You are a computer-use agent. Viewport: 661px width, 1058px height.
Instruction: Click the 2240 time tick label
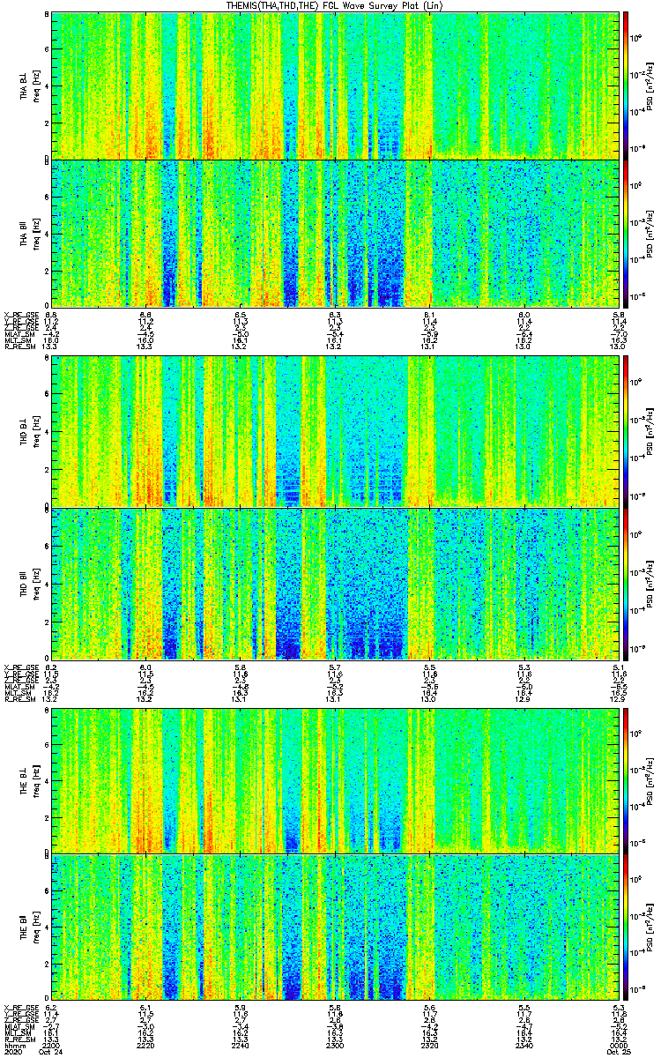(x=240, y=1047)
